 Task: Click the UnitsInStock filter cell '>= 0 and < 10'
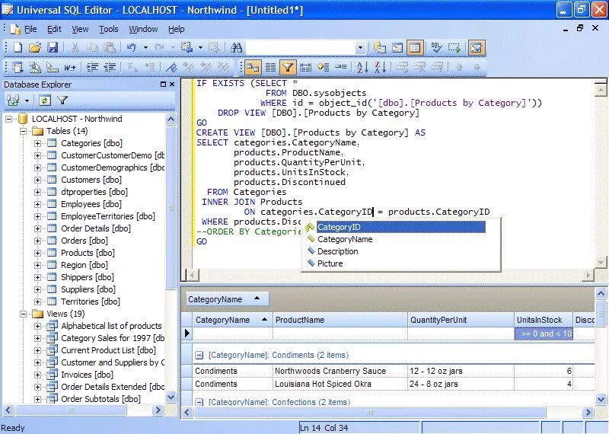[x=544, y=333]
